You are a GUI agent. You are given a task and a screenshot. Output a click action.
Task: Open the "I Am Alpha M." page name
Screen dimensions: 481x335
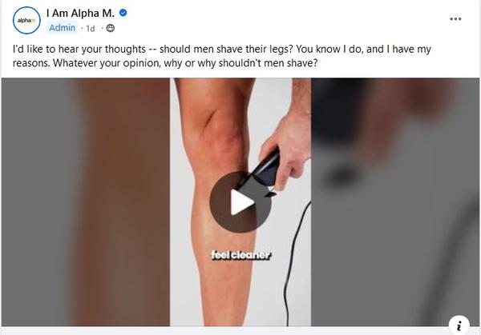[x=80, y=13]
